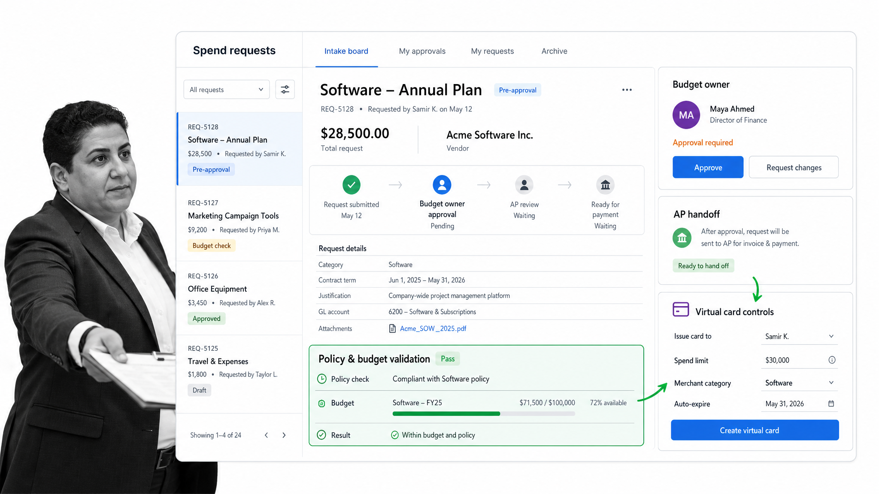Viewport: 879px width, 494px height.
Task: Switch to the Archive tab
Action: [x=554, y=51]
